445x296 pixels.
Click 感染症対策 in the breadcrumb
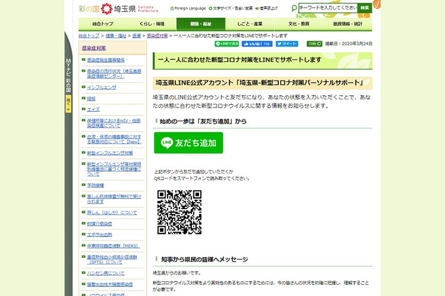(x=157, y=35)
